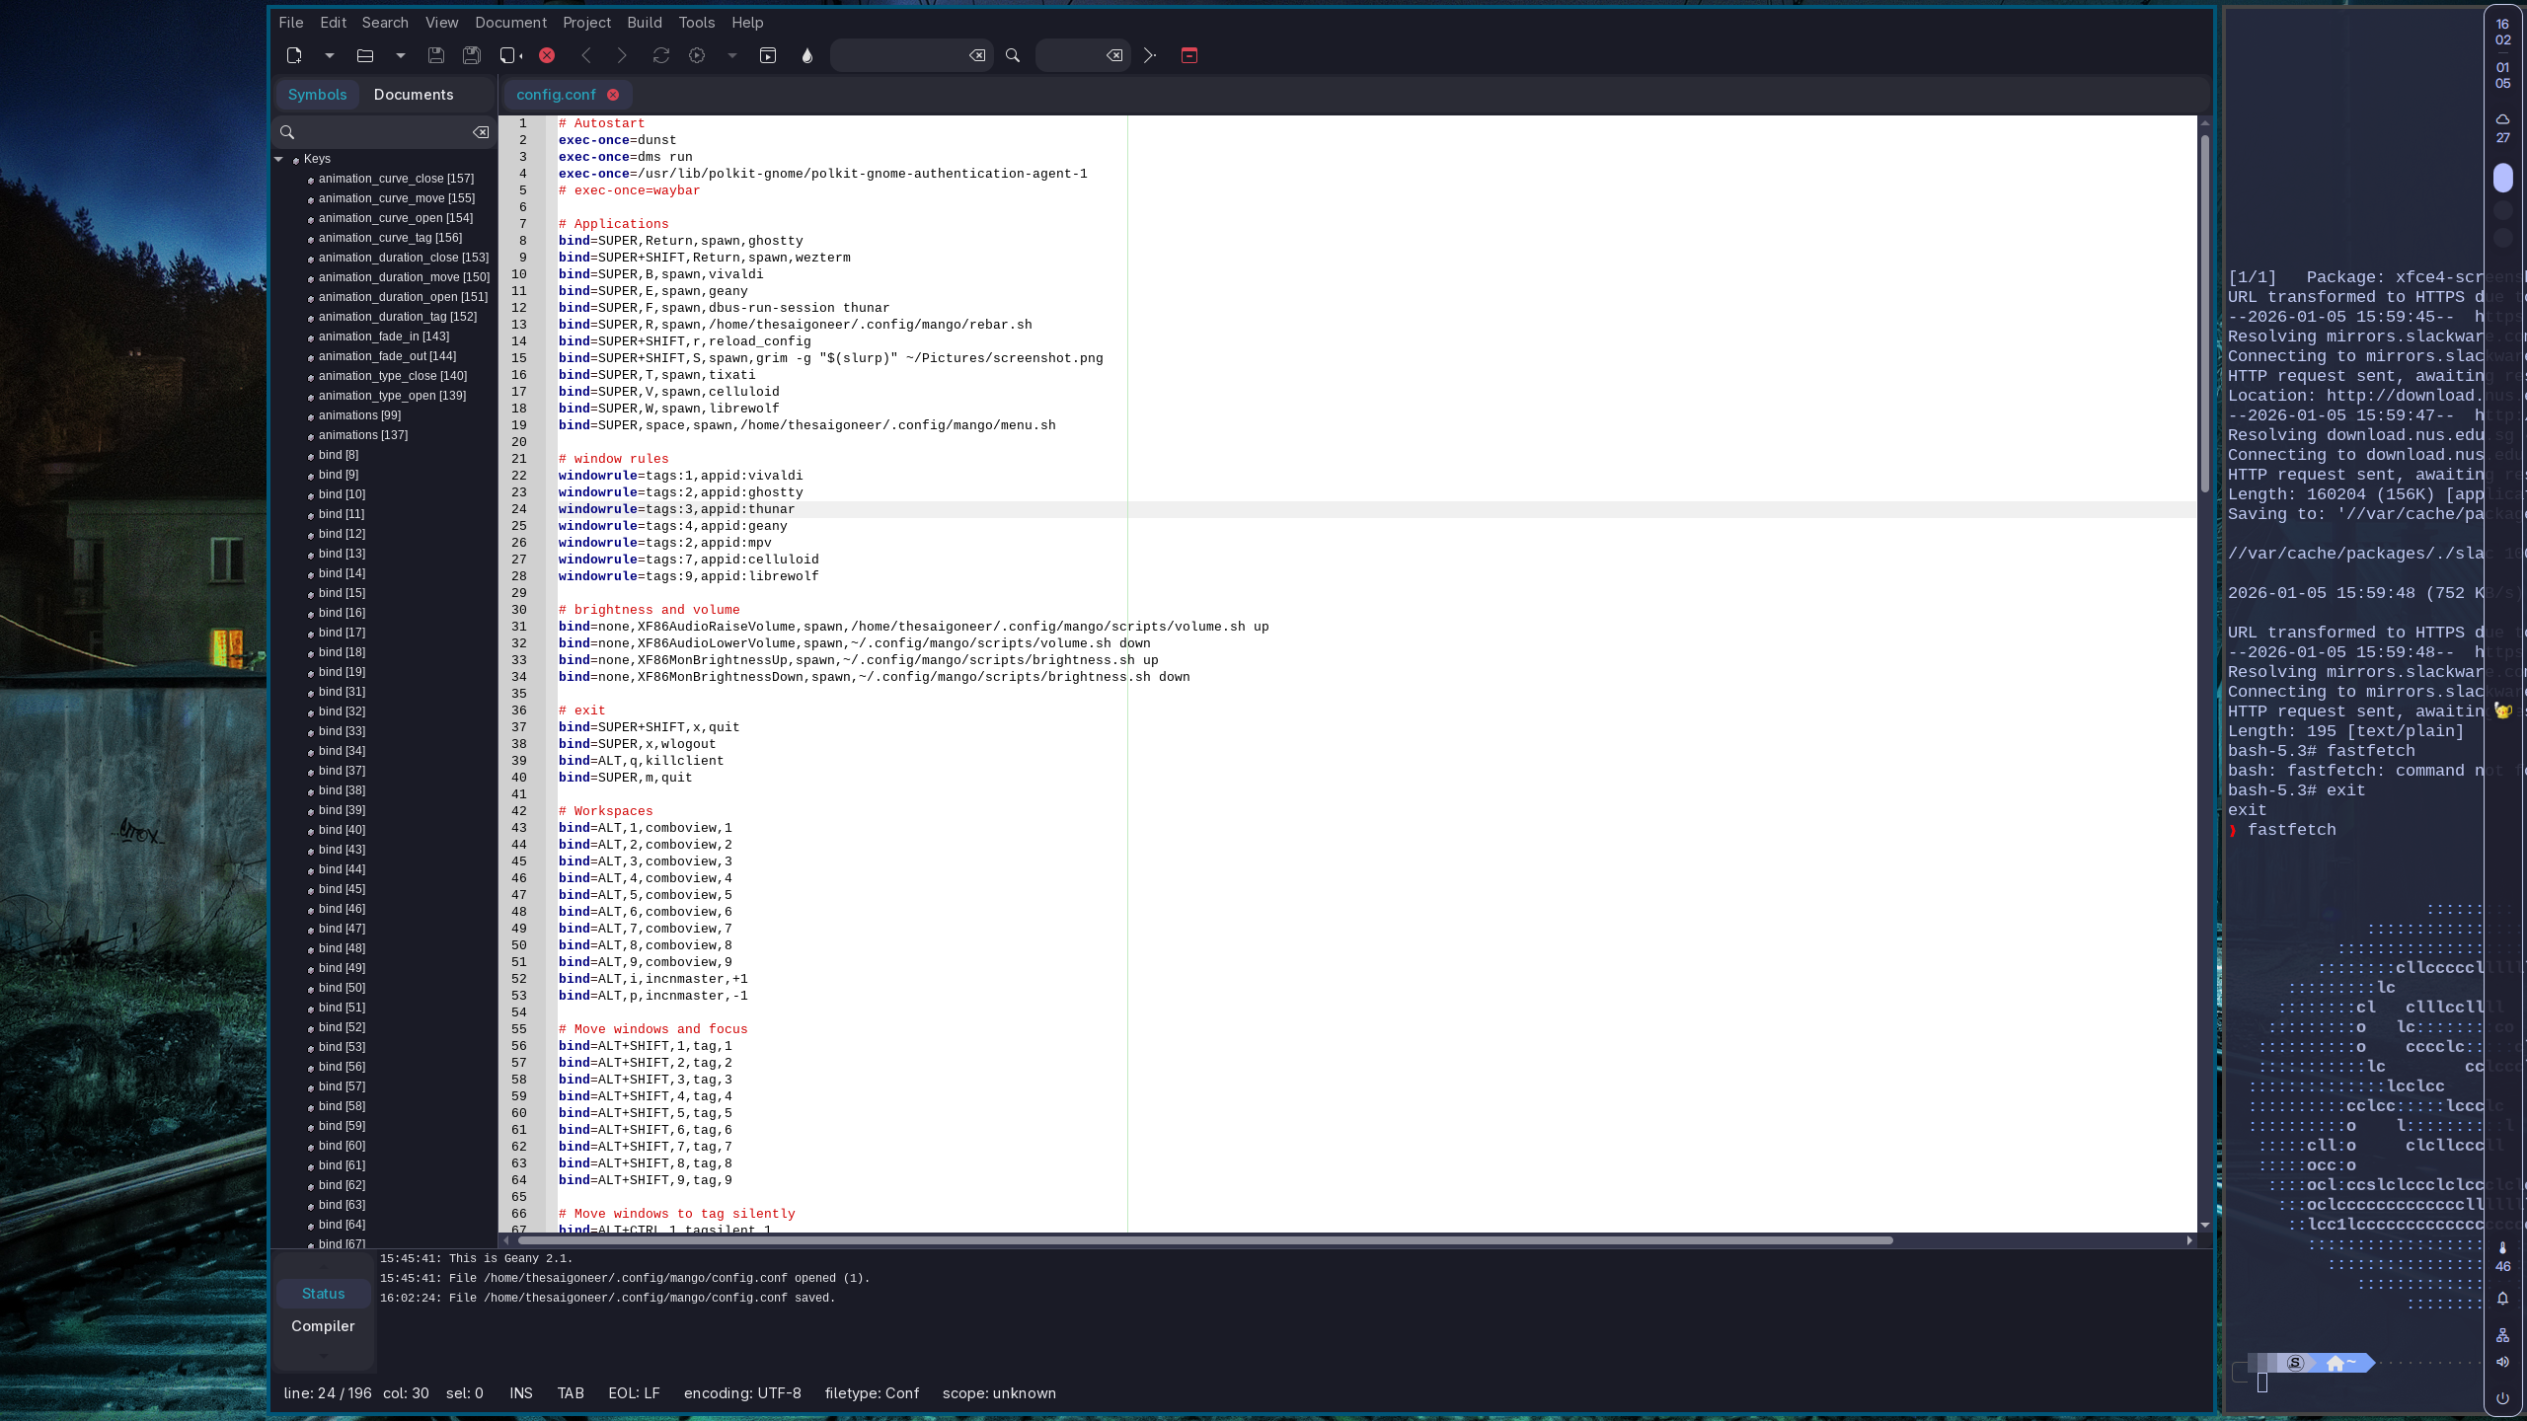Image resolution: width=2527 pixels, height=1421 pixels.
Task: Click the editor vertical scrollbar
Action: [2204, 316]
